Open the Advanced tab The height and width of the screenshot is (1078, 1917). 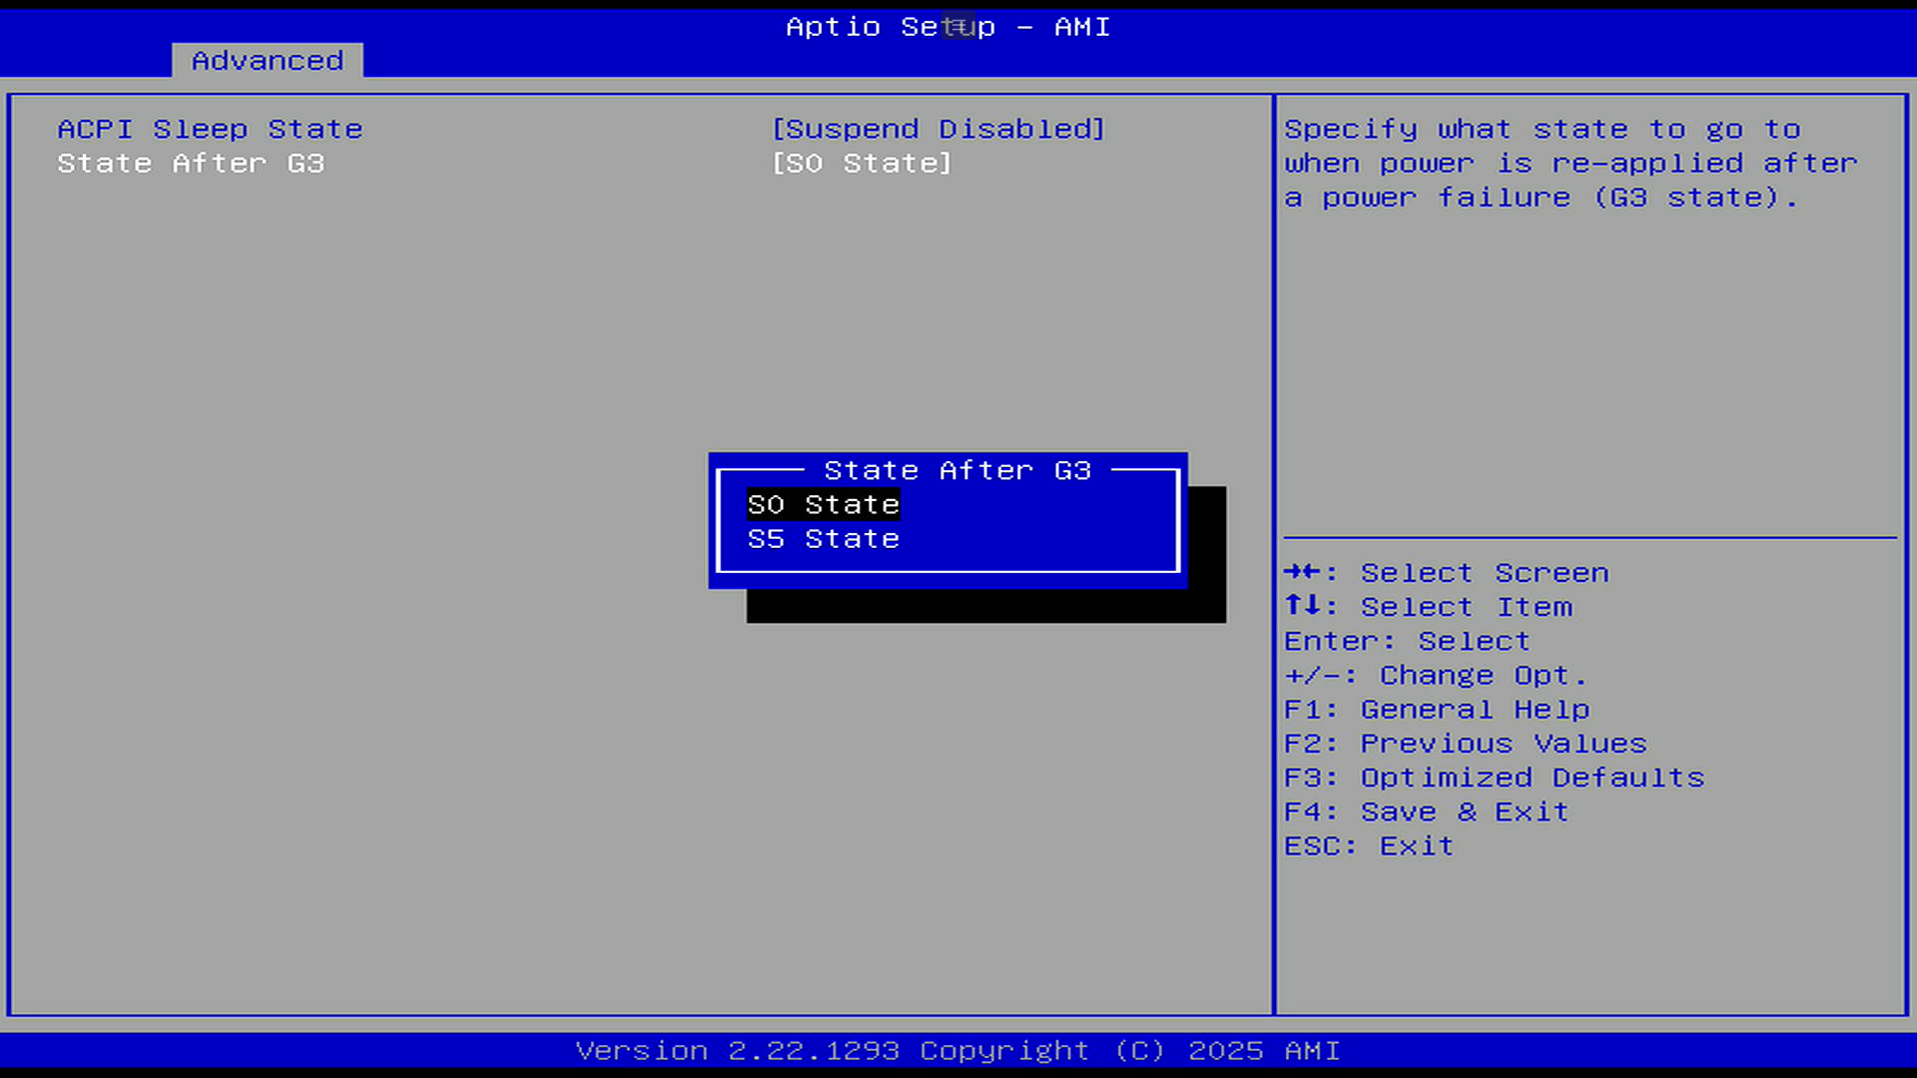pos(267,61)
